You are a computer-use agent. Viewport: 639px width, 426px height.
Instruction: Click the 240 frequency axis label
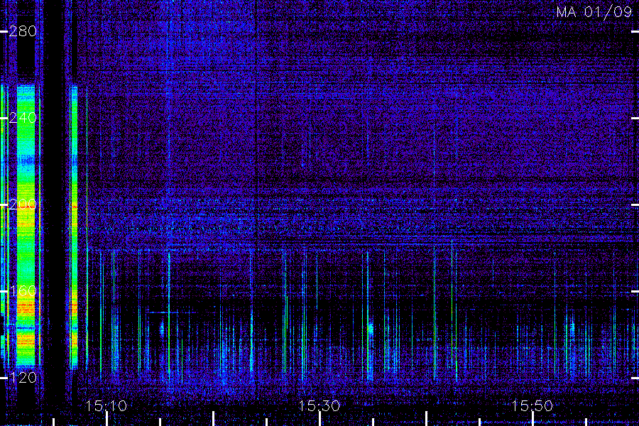(23, 118)
